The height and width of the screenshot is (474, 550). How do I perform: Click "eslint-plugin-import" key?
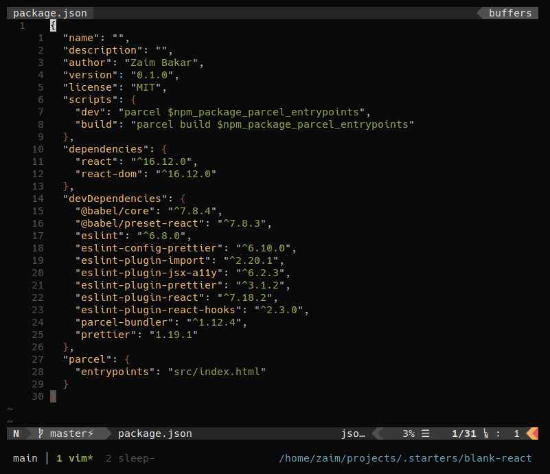click(142, 260)
